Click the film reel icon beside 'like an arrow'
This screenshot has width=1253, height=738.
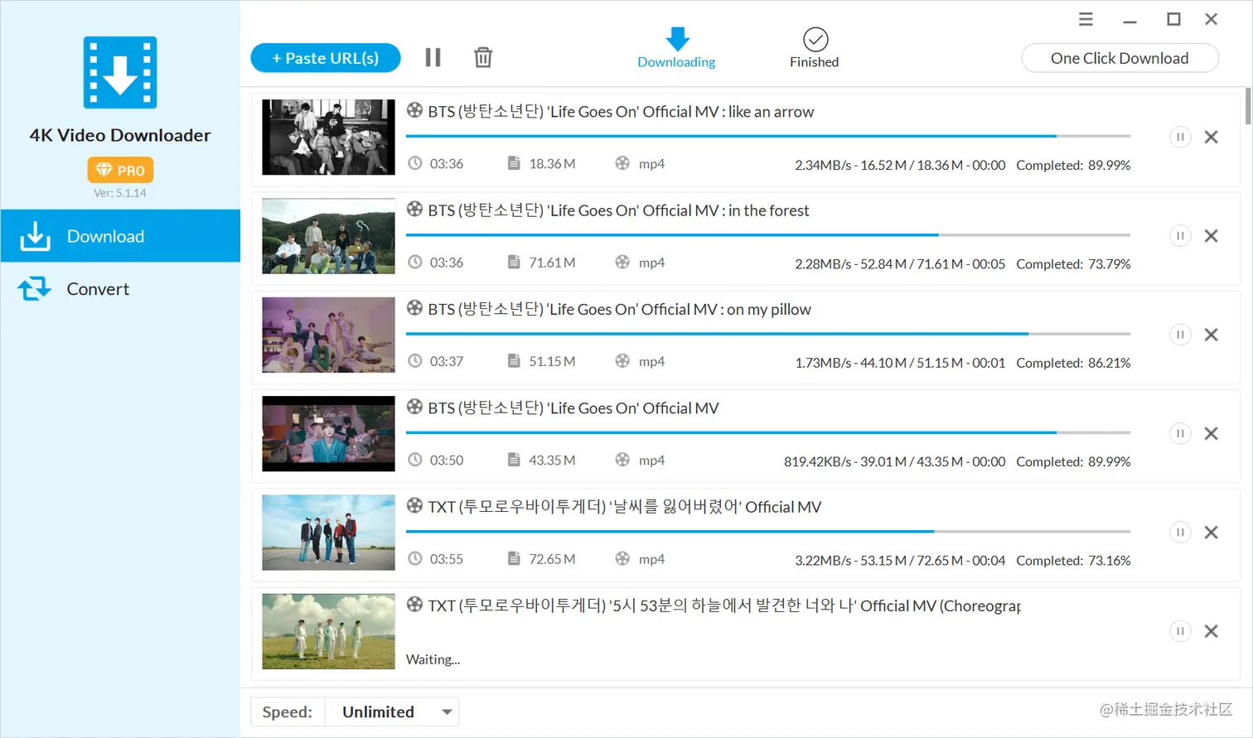pos(414,110)
